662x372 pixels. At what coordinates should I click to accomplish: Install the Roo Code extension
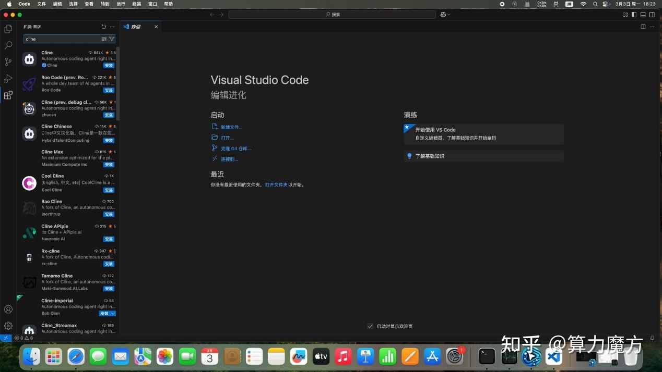pyautogui.click(x=109, y=90)
